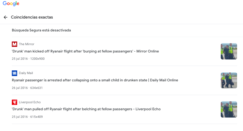Click 'Búsqueda Segura está desactivada' notice
The width and height of the screenshot is (243, 131).
(x=41, y=30)
